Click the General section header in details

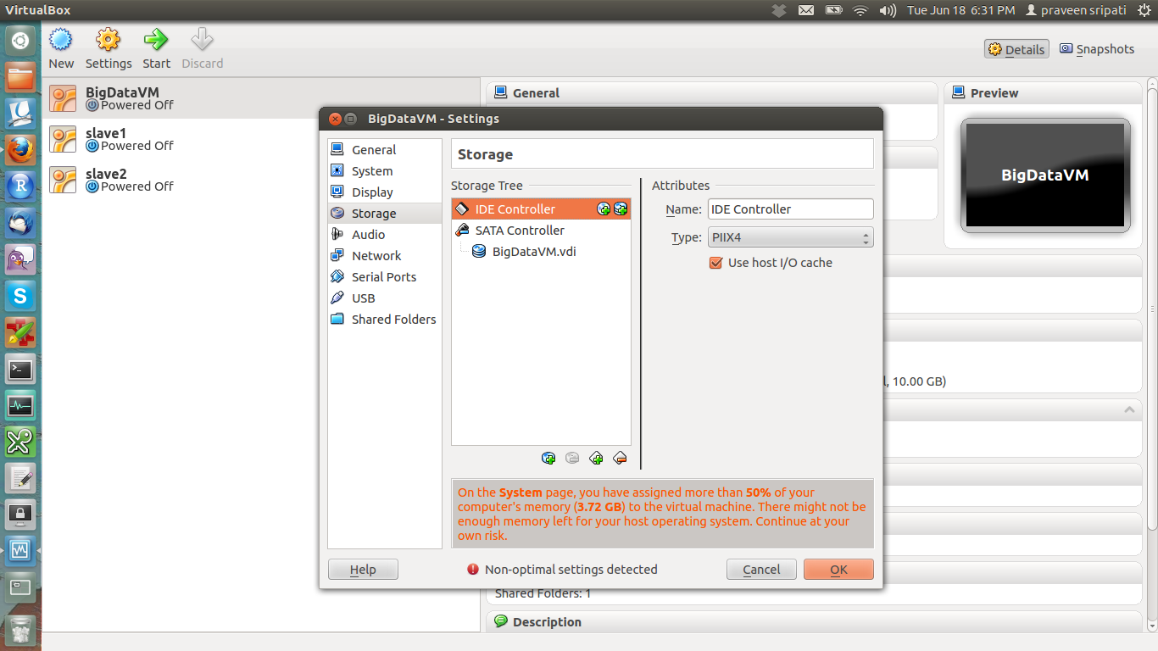coord(712,93)
